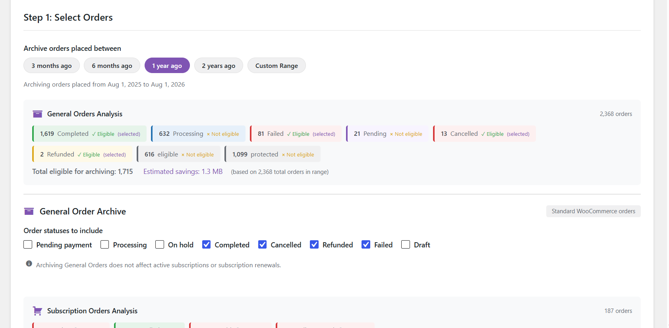Click the 632 Processing status chip

pos(198,134)
